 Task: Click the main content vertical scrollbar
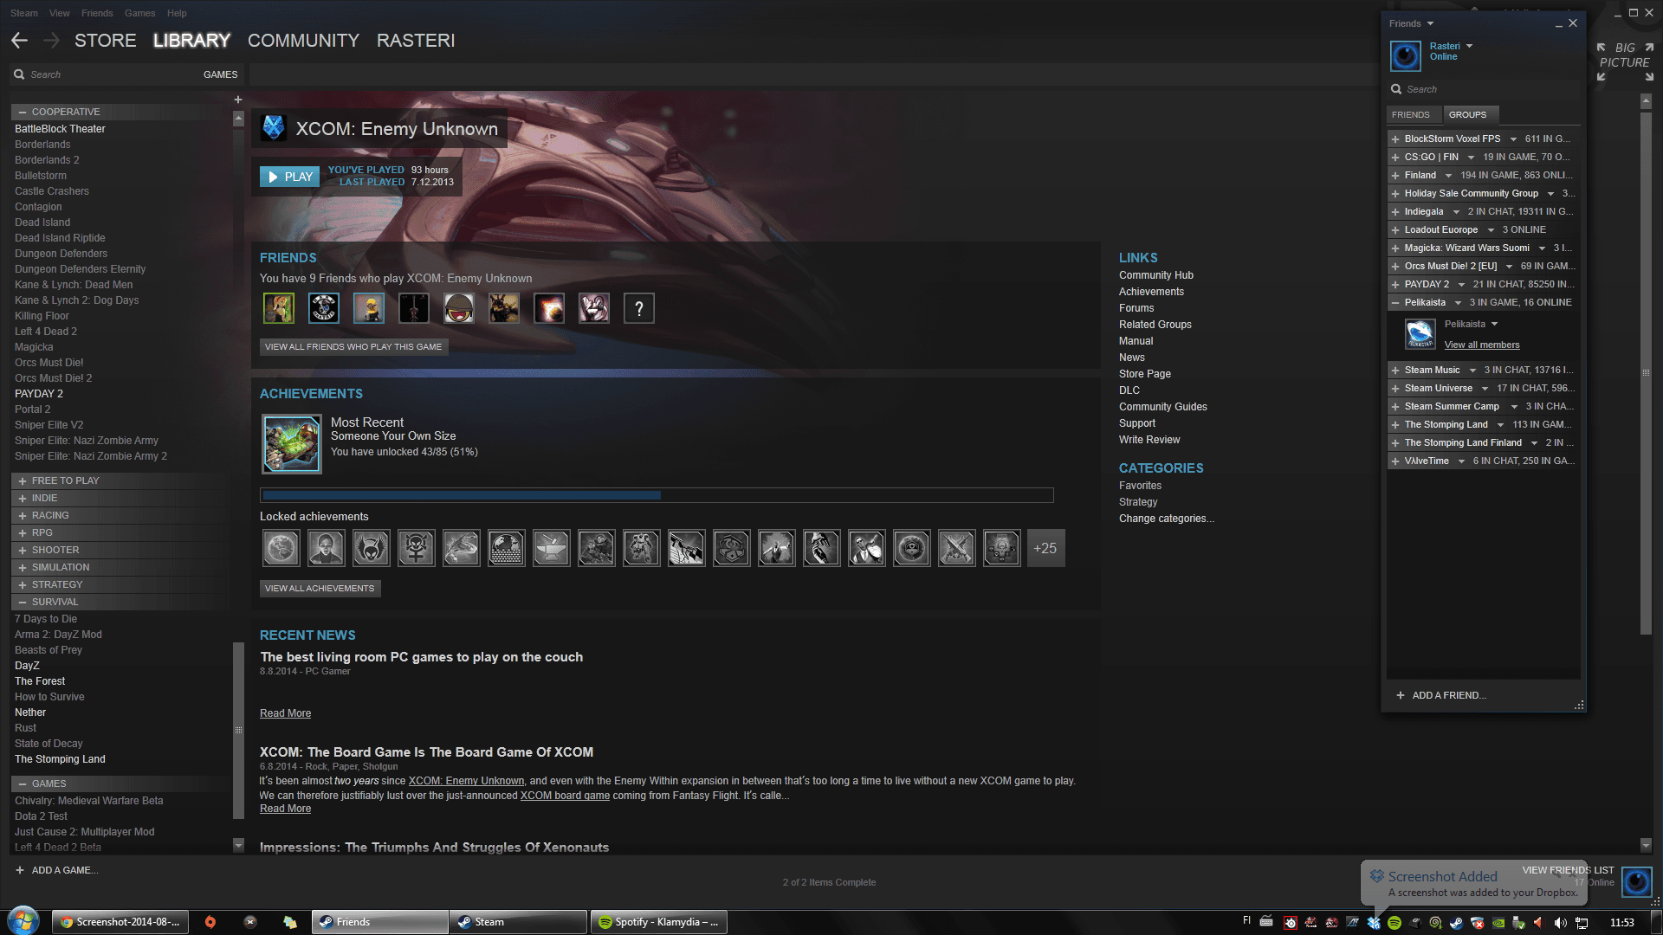(1646, 372)
